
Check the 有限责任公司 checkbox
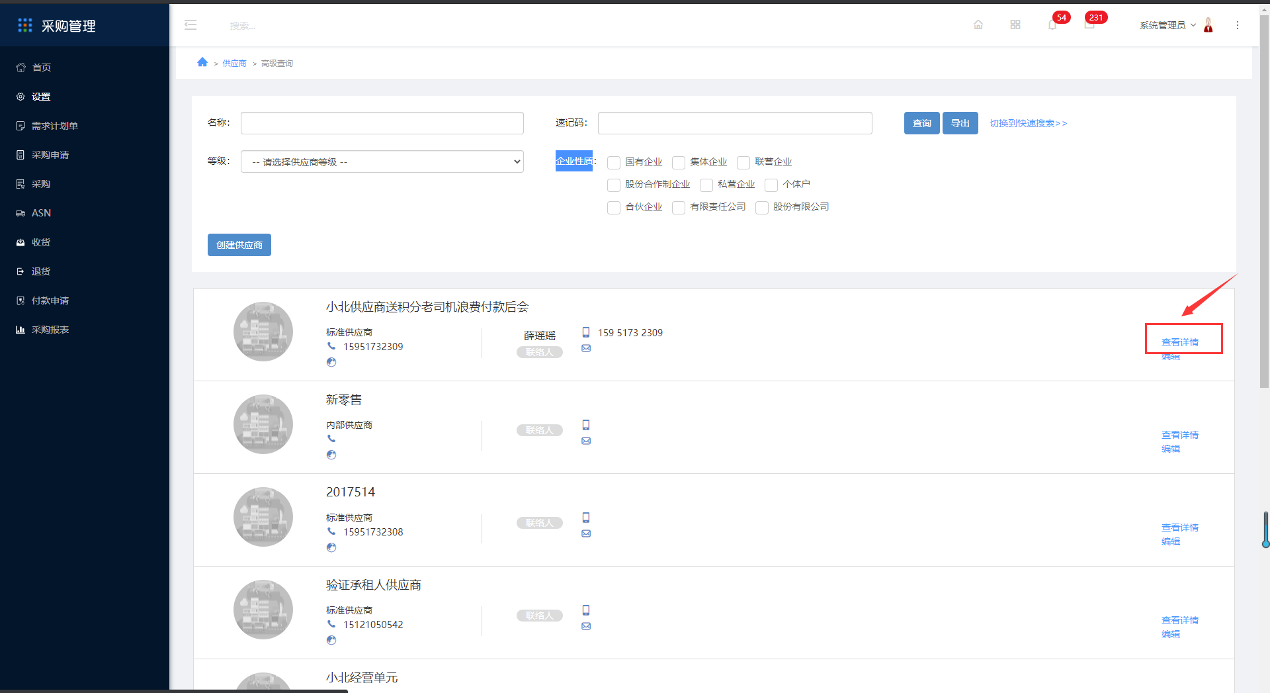pyautogui.click(x=679, y=208)
